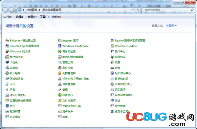Open the 性能信息和工具 link
Viewport: 197px width, 129px height.
(x=72, y=106)
